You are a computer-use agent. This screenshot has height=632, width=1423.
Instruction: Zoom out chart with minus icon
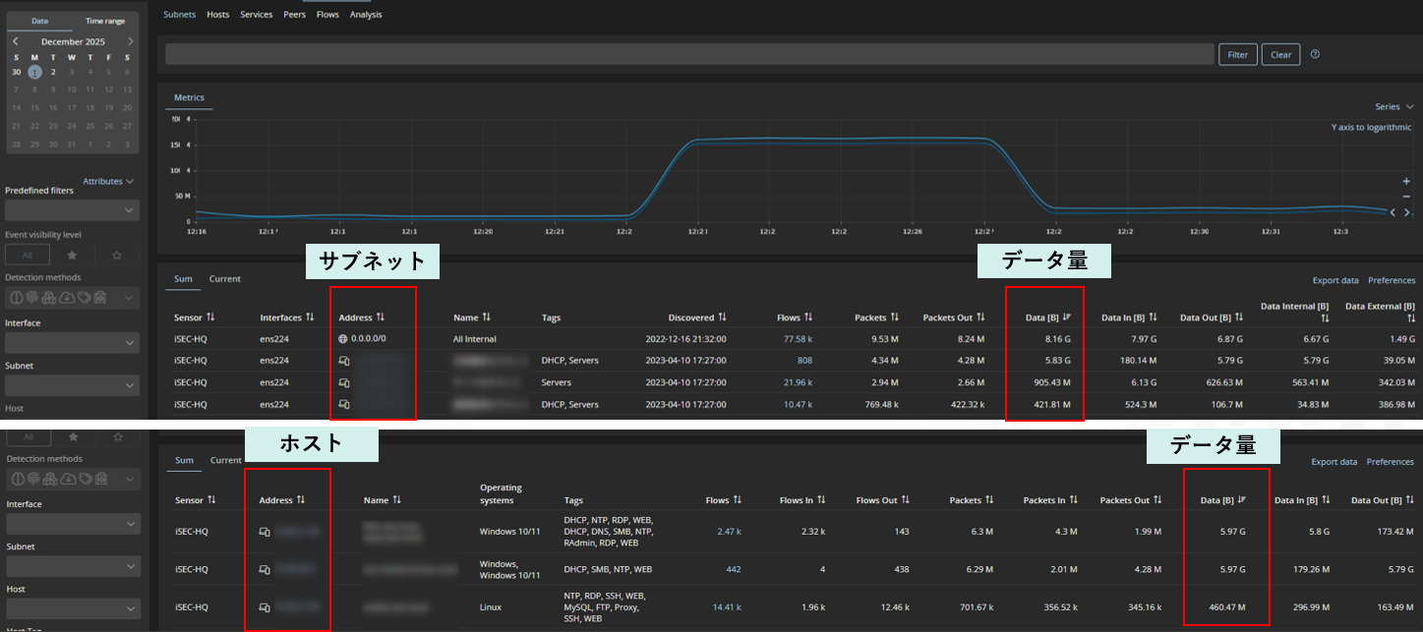click(1406, 197)
